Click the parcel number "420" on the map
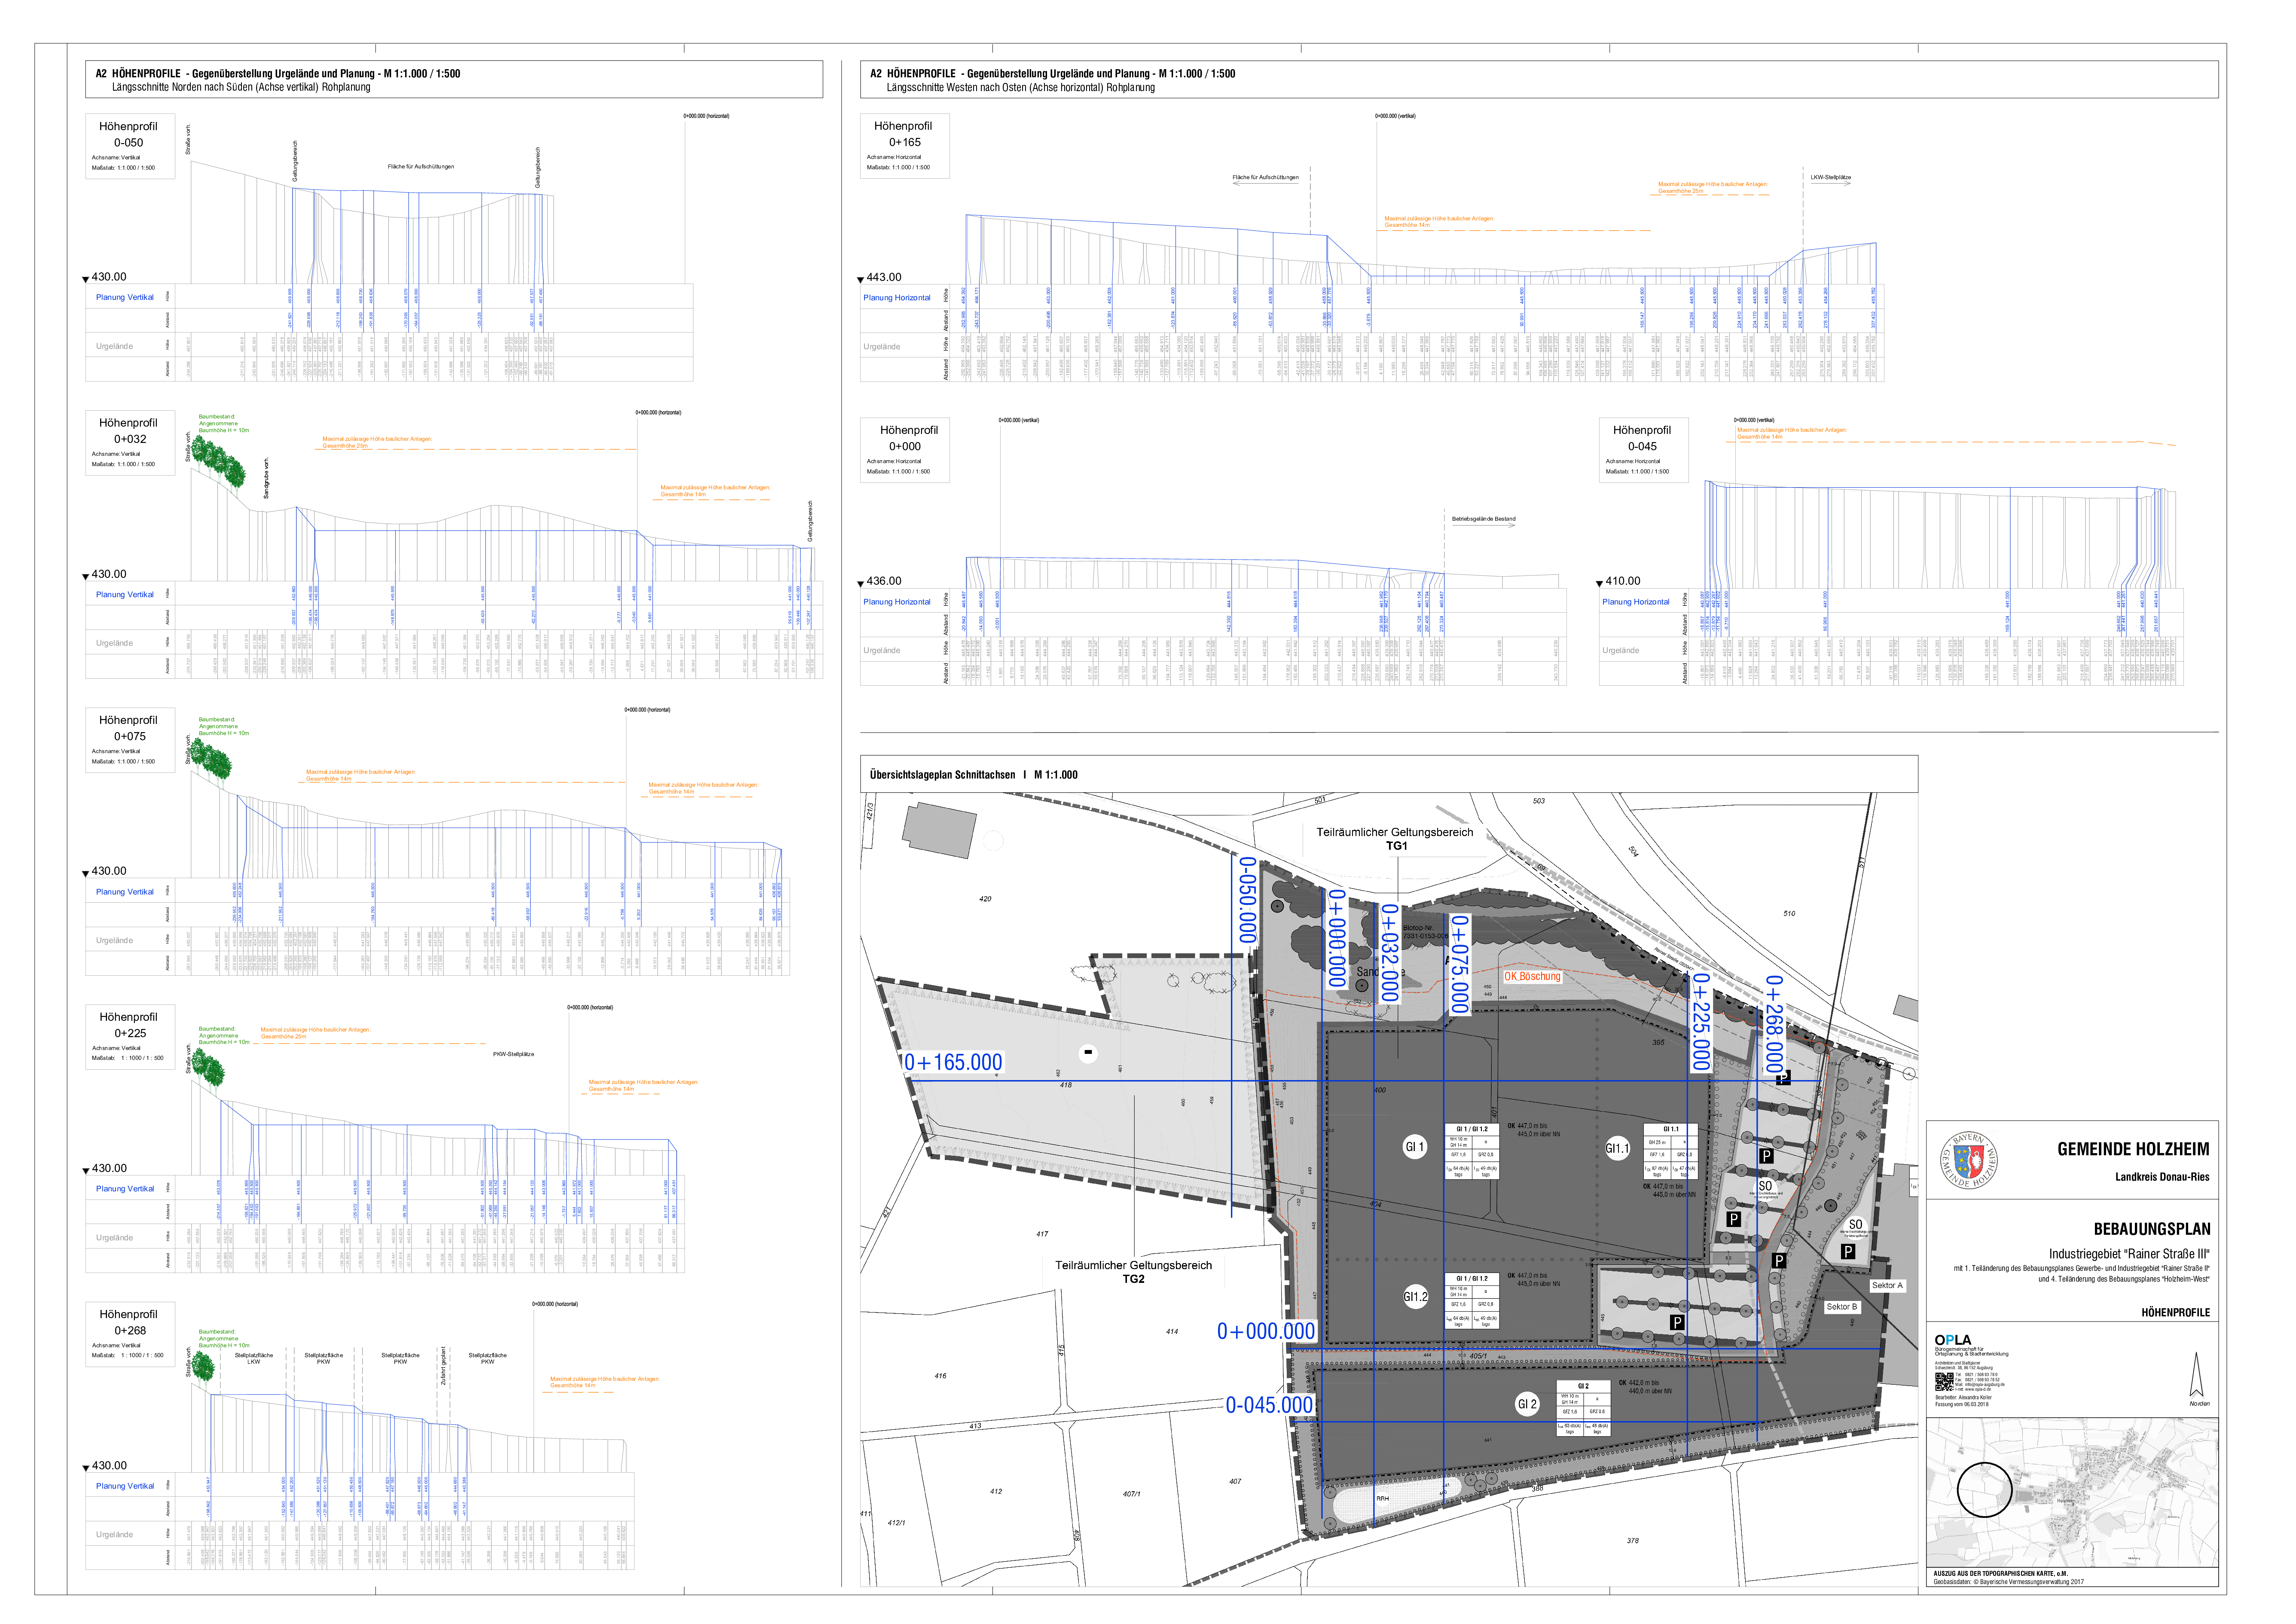Viewport: 2296px width, 1624px height. coord(985,899)
